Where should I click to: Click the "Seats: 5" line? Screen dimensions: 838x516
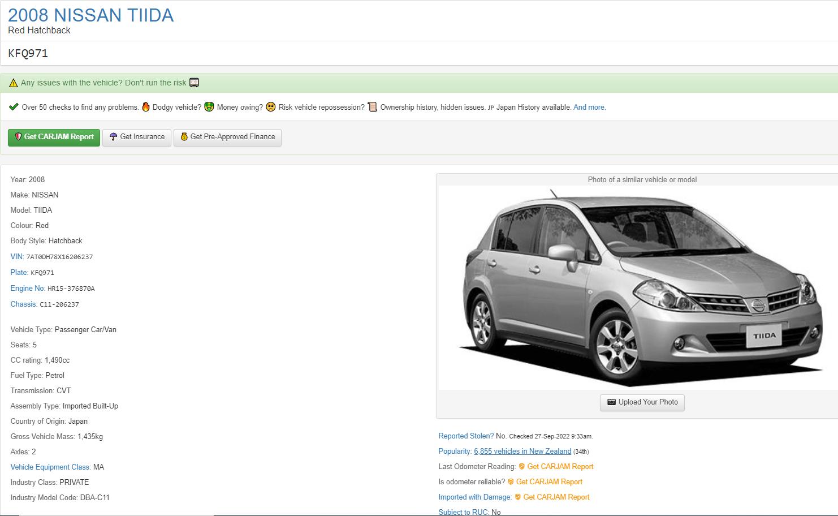pyautogui.click(x=24, y=345)
